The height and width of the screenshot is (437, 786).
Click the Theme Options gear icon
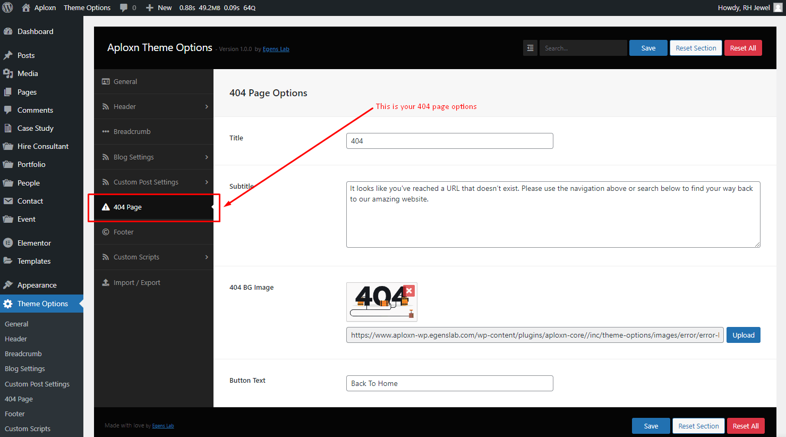8,304
